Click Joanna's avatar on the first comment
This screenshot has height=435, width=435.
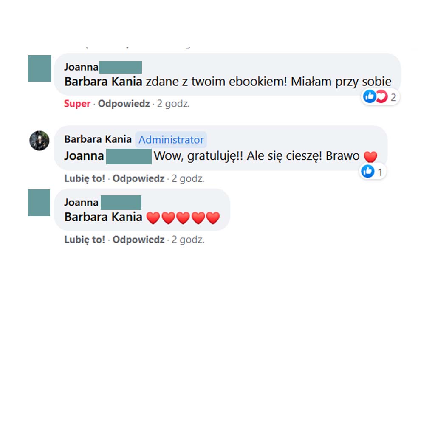(x=40, y=68)
